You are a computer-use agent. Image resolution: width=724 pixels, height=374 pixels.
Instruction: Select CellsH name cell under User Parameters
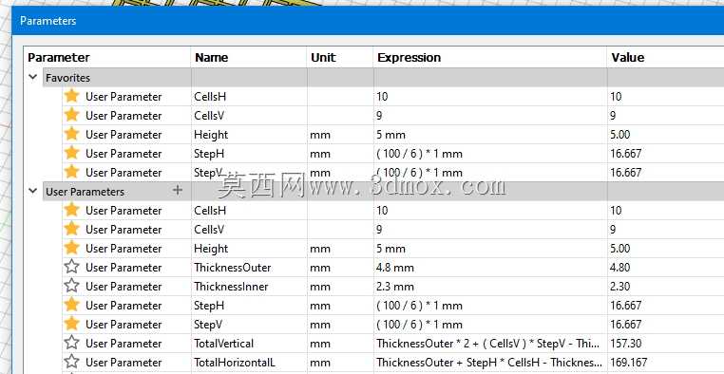(249, 211)
